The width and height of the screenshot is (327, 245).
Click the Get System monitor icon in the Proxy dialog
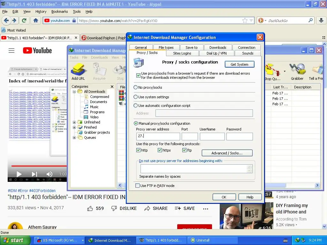(139, 63)
